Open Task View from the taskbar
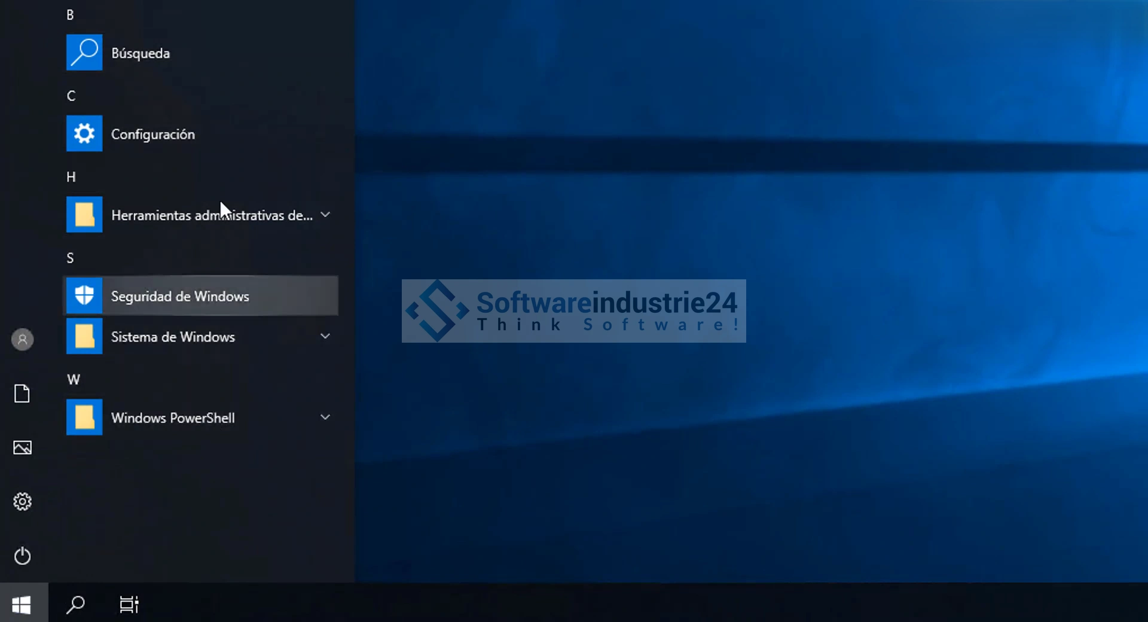Viewport: 1148px width, 622px height. coord(129,605)
